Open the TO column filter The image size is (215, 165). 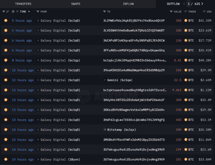tap(105, 11)
